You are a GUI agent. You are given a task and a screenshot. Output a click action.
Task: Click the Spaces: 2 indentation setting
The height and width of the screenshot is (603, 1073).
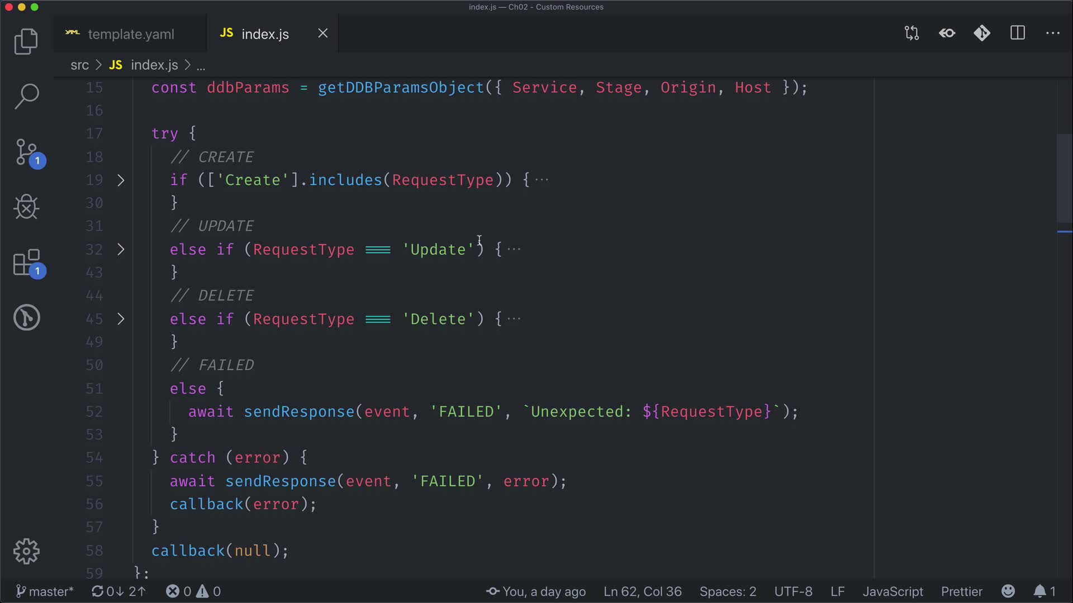point(728,591)
